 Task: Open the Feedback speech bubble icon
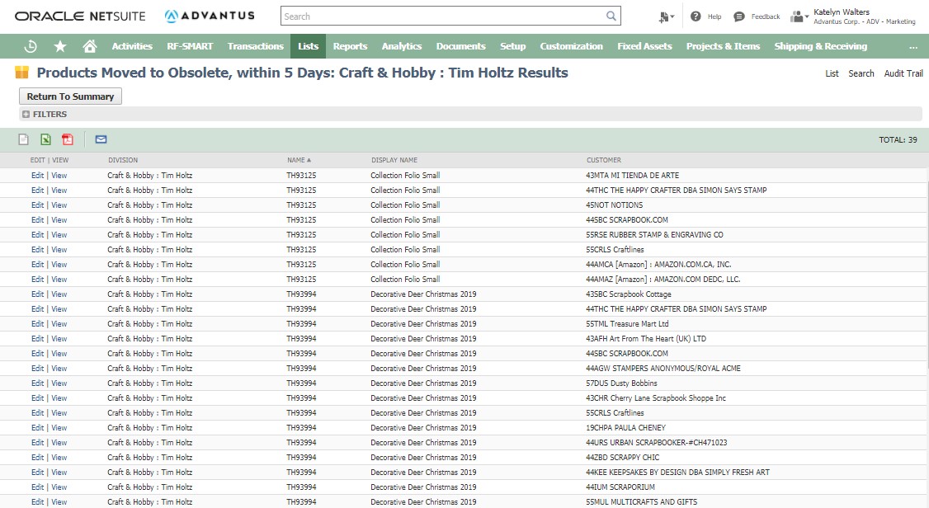738,16
